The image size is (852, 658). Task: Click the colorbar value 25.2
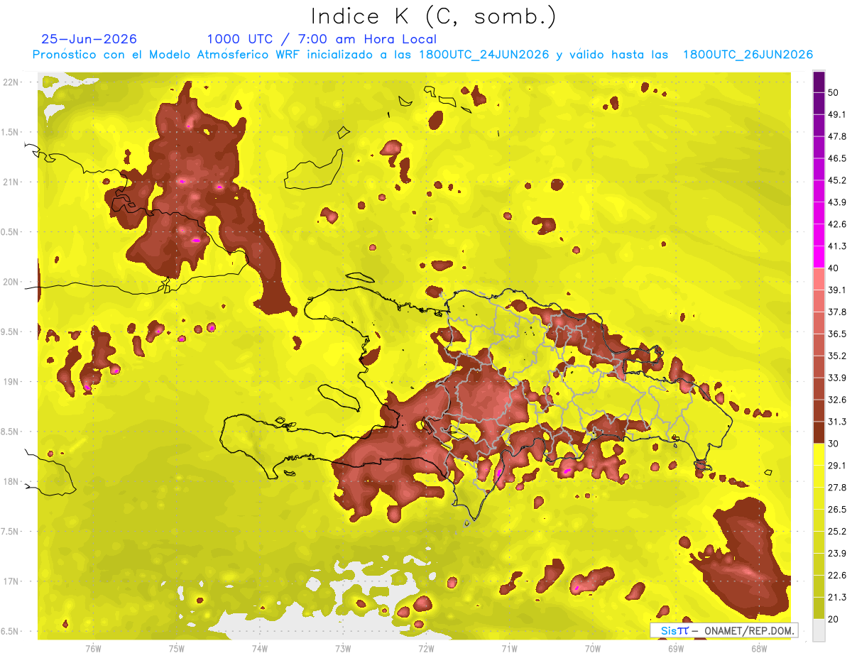(837, 531)
